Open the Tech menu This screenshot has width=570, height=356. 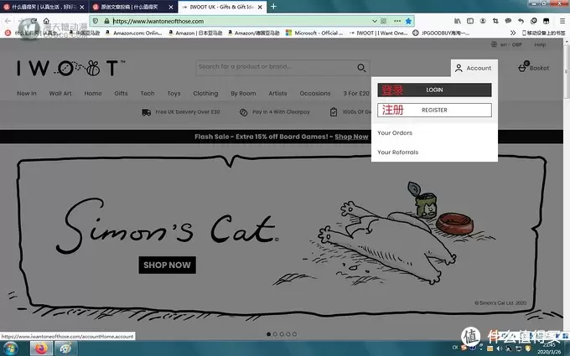(148, 93)
